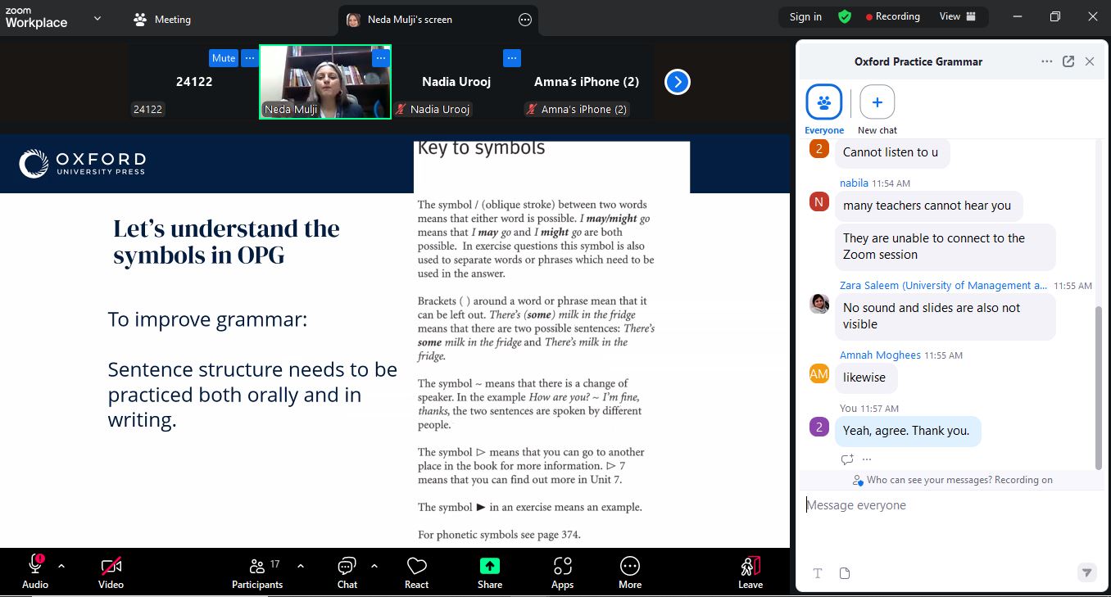The image size is (1111, 597).
Task: Click the Leave meeting button
Action: (750, 571)
